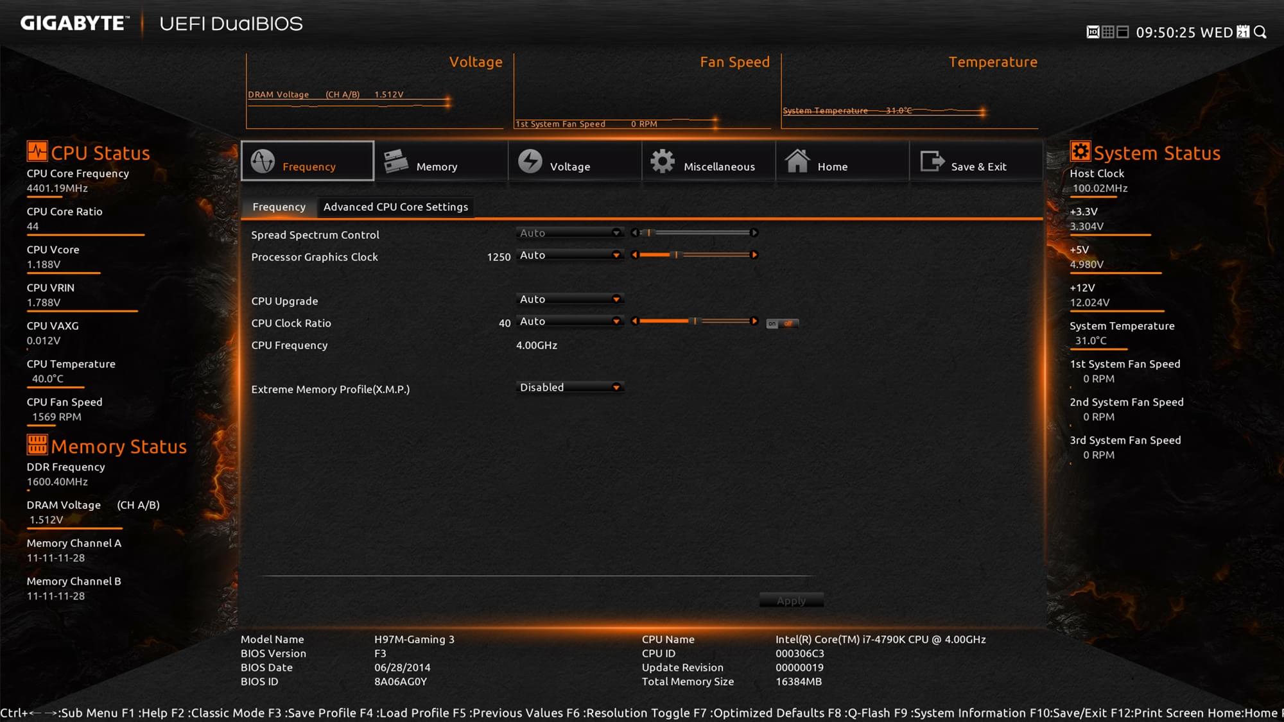1284x722 pixels.
Task: Decrease Processor Graphics Clock with left arrow
Action: click(634, 255)
